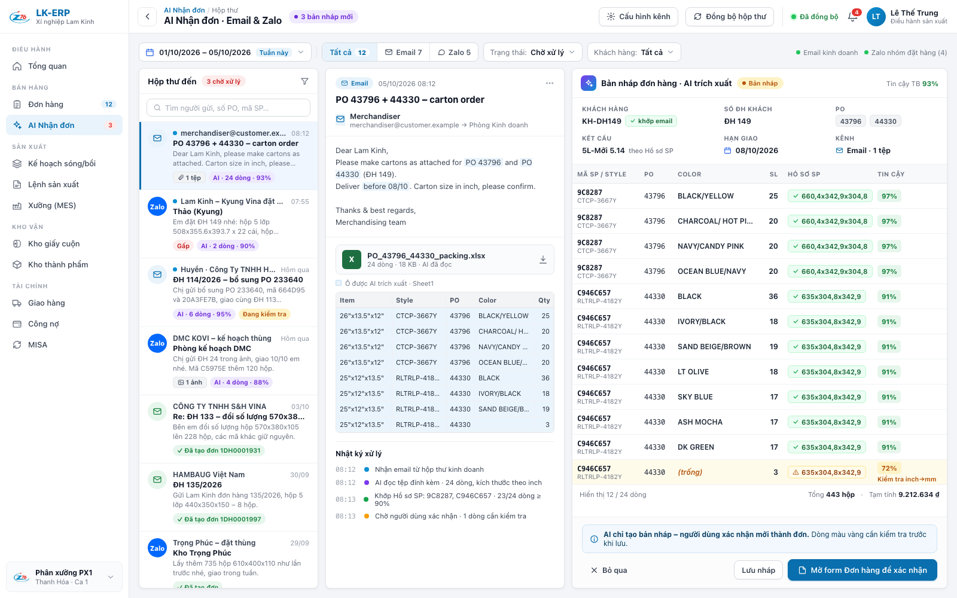Open Giao hàng in sidebar
The image size is (957, 598).
click(x=65, y=303)
